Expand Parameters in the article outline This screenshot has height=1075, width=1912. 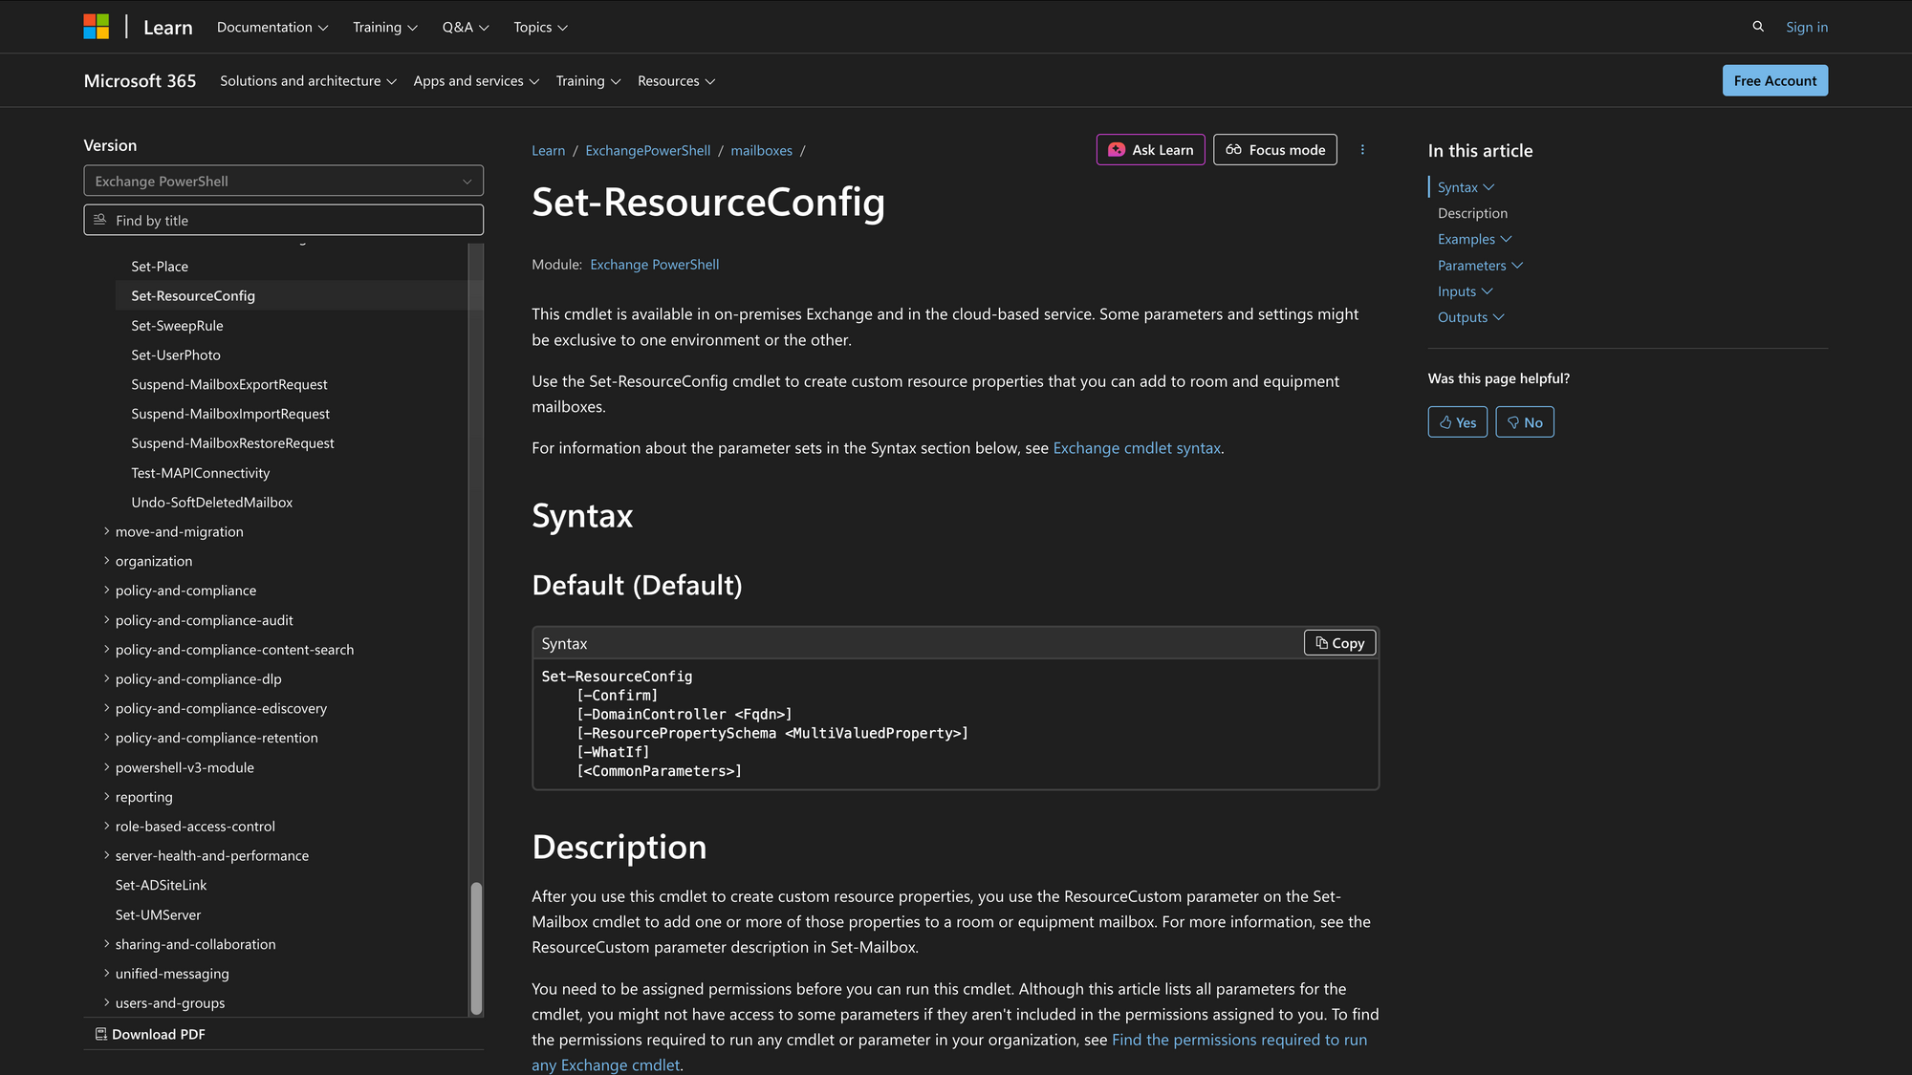[1480, 265]
